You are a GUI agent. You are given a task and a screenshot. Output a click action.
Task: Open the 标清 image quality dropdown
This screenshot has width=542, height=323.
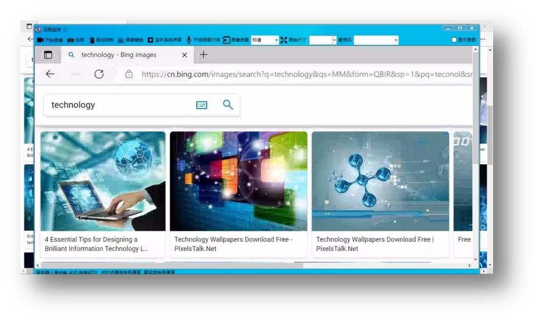pos(276,40)
